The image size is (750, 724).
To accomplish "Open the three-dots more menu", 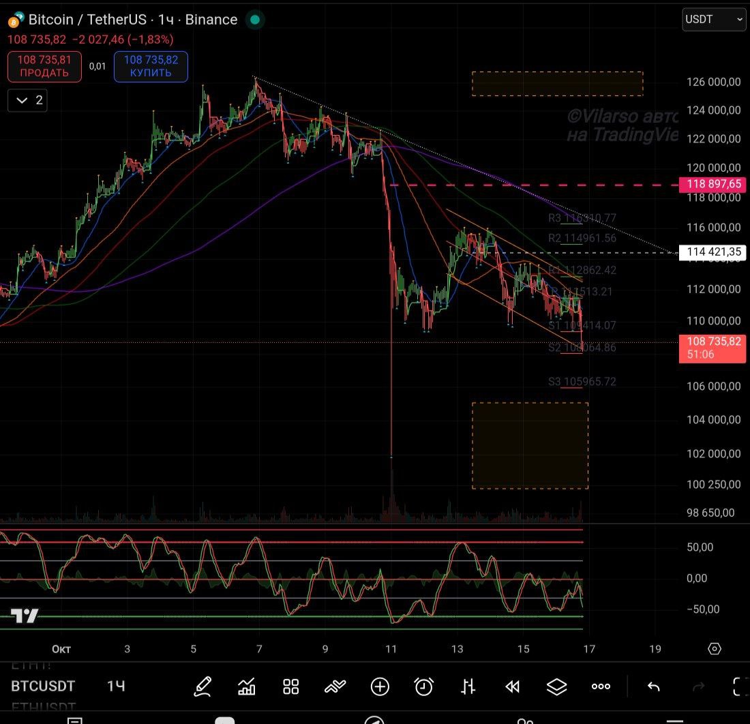I will [x=601, y=687].
